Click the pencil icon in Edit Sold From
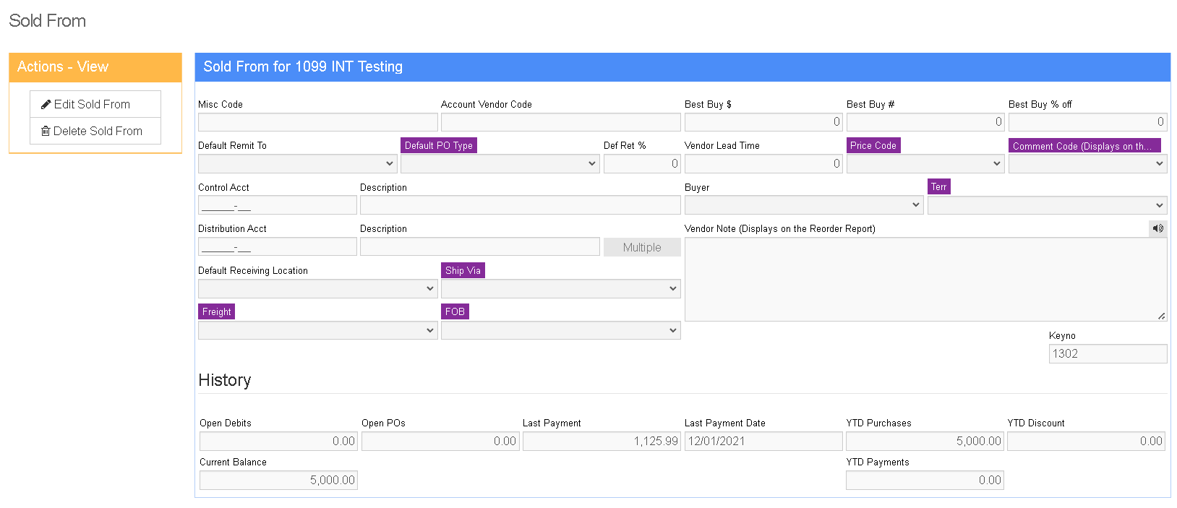Image resolution: width=1177 pixels, height=508 pixels. point(46,104)
